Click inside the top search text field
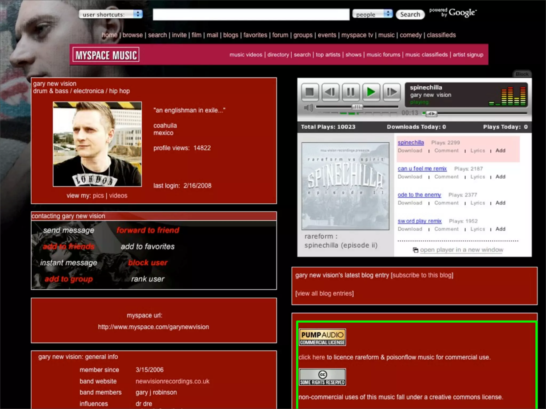The image size is (546, 409). [x=251, y=14]
